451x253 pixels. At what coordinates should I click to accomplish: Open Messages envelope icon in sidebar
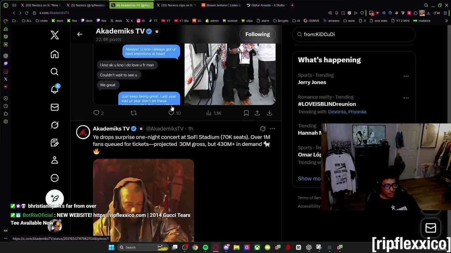click(54, 107)
